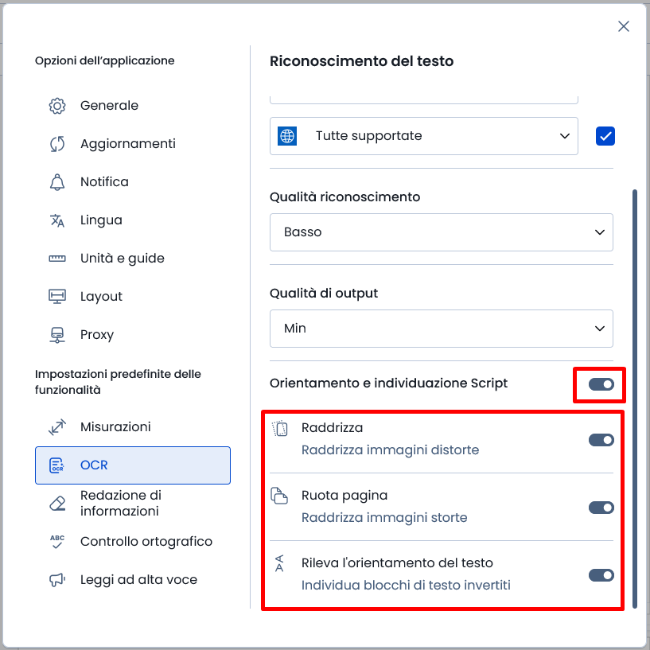Turn off the Ruota pagina switch
This screenshot has width=650, height=650.
(601, 508)
